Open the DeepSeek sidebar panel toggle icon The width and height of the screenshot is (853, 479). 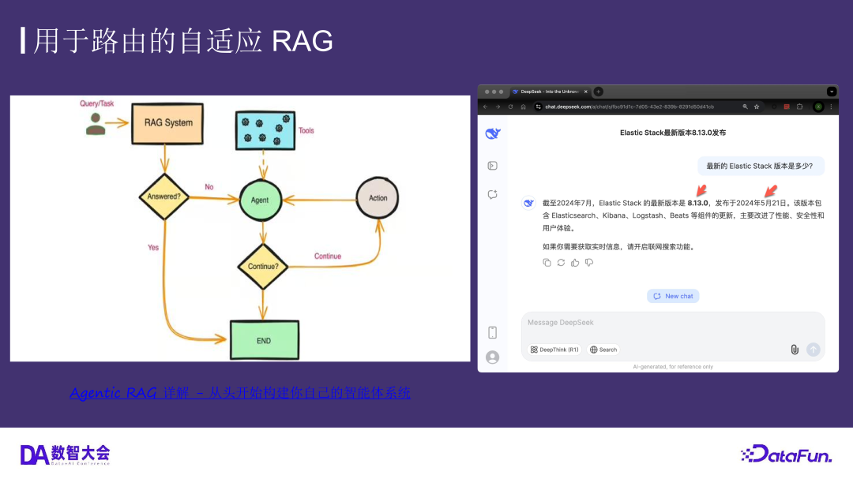pyautogui.click(x=492, y=166)
